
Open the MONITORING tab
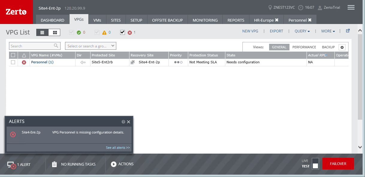[205, 20]
